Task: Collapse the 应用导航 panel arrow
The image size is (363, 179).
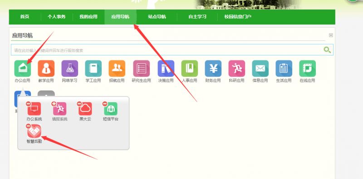Action: pyautogui.click(x=331, y=35)
